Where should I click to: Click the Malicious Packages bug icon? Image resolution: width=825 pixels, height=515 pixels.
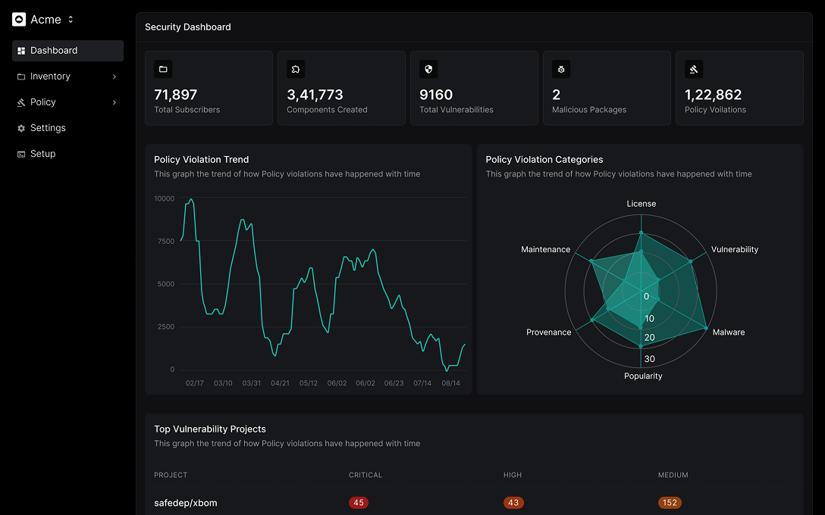click(561, 69)
